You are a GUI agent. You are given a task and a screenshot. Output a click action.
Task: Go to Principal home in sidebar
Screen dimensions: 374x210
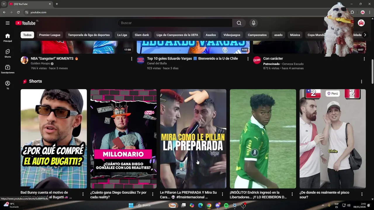8,38
